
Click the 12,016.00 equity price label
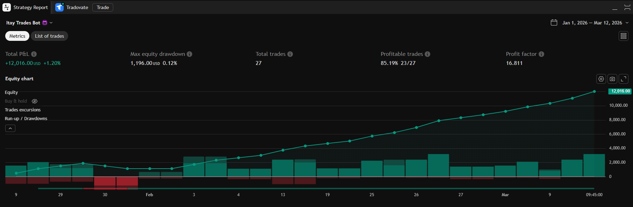[x=620, y=91]
